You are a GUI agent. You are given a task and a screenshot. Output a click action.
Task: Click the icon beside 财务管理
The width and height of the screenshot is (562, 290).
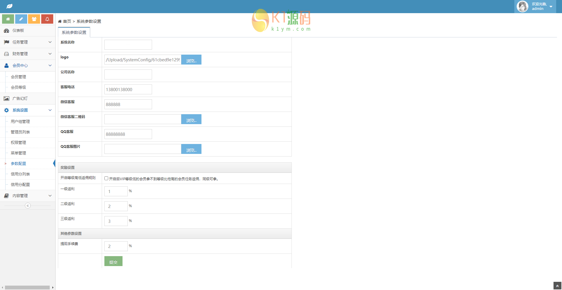pos(6,54)
